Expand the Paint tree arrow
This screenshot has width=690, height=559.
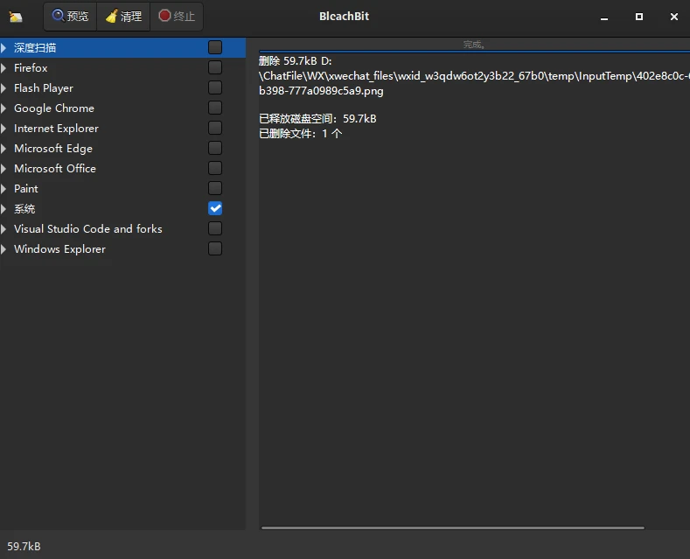point(3,189)
